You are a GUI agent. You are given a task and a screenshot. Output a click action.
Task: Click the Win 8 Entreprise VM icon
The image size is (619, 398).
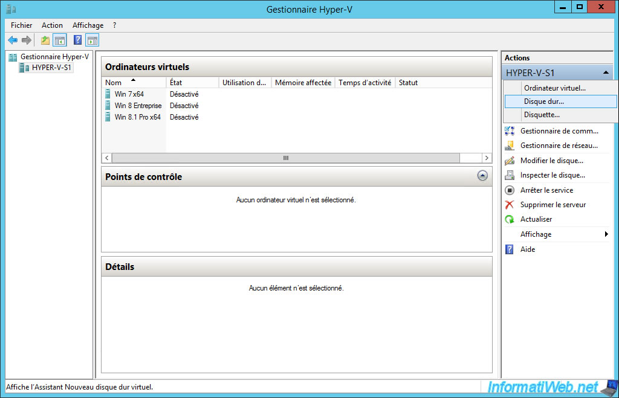click(x=108, y=105)
